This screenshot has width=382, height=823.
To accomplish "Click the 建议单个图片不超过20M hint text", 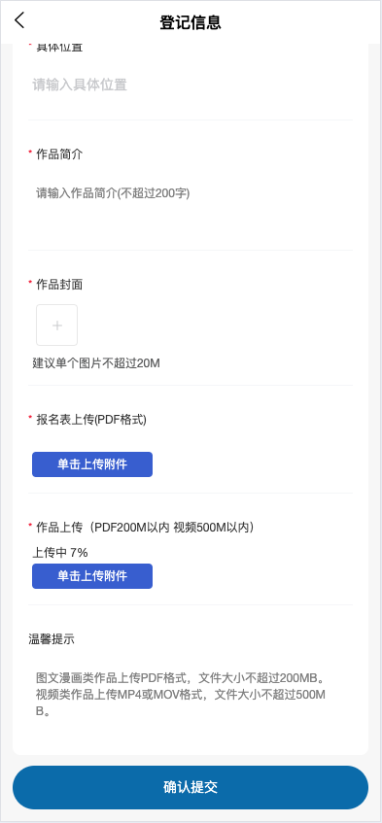I will tap(96, 363).
